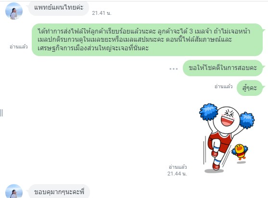Viewport: 268px width, 198px height.
Task: Click the sidebar handle on left edge
Action: [1, 113]
